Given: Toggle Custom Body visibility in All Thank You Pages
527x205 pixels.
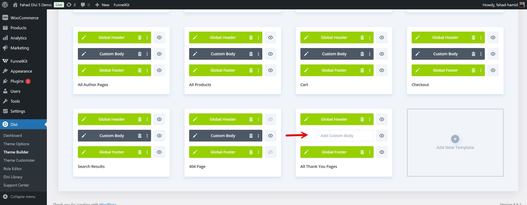Looking at the screenshot, I should pos(382,136).
